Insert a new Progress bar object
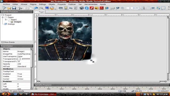The height and width of the screenshot is (96, 170). coord(153,8)
